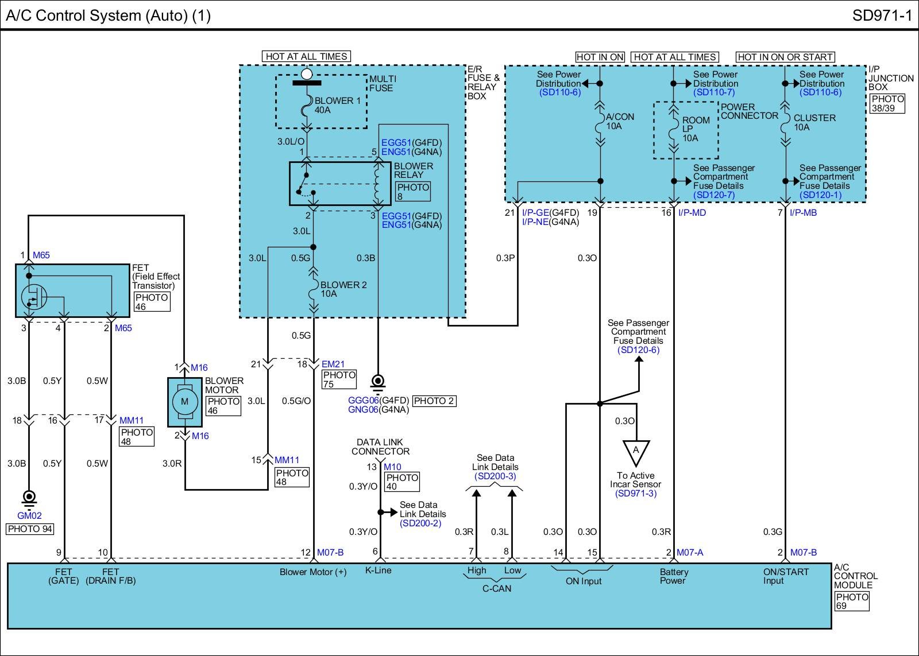Open the SD120-6 fuse details link
Image resolution: width=919 pixels, height=656 pixels.
click(638, 350)
